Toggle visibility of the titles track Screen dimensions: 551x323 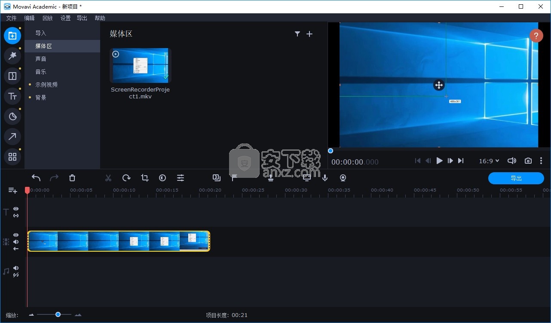coord(16,209)
